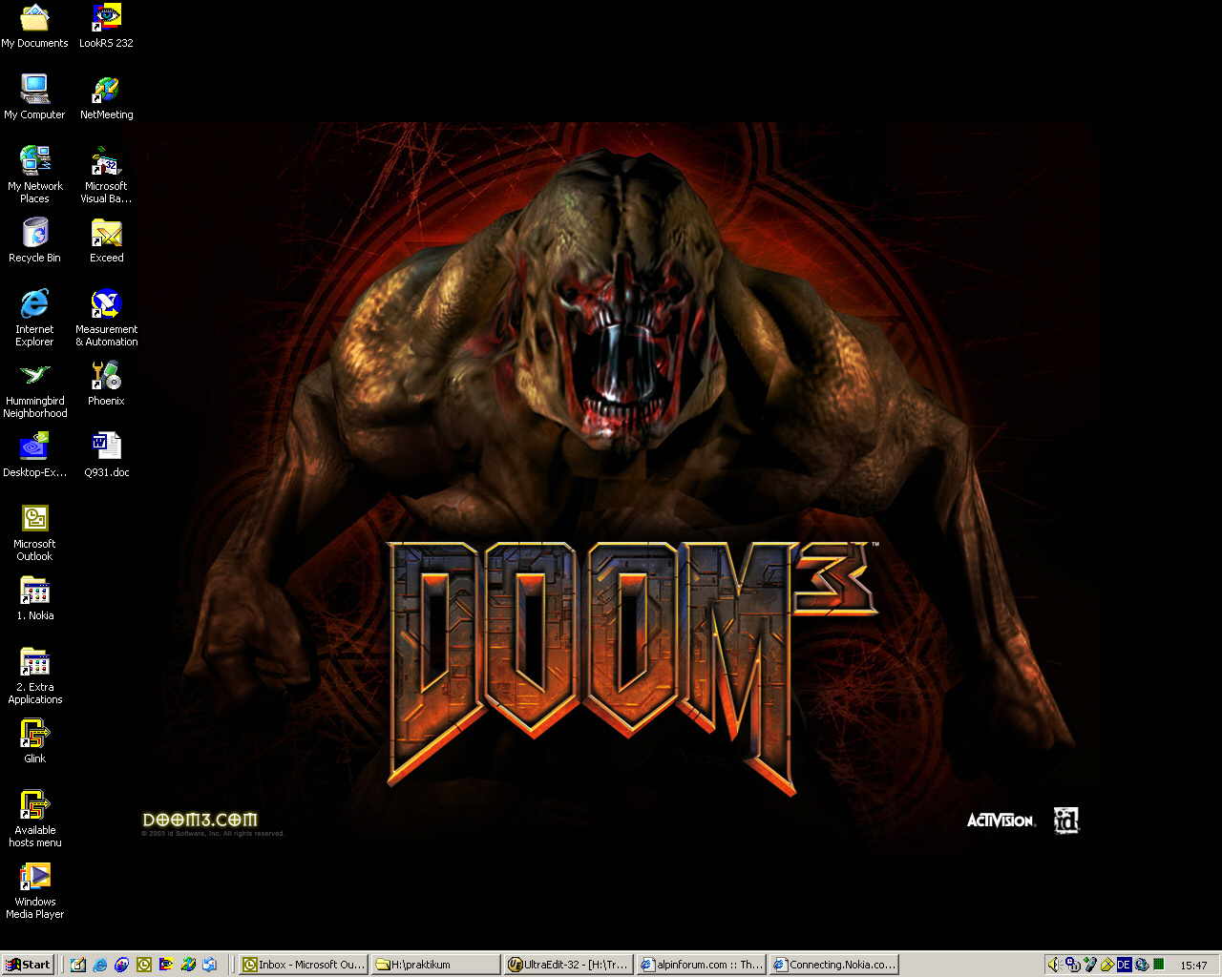Click the volume speaker tray icon
Screen dimensions: 1222x977
click(1054, 965)
